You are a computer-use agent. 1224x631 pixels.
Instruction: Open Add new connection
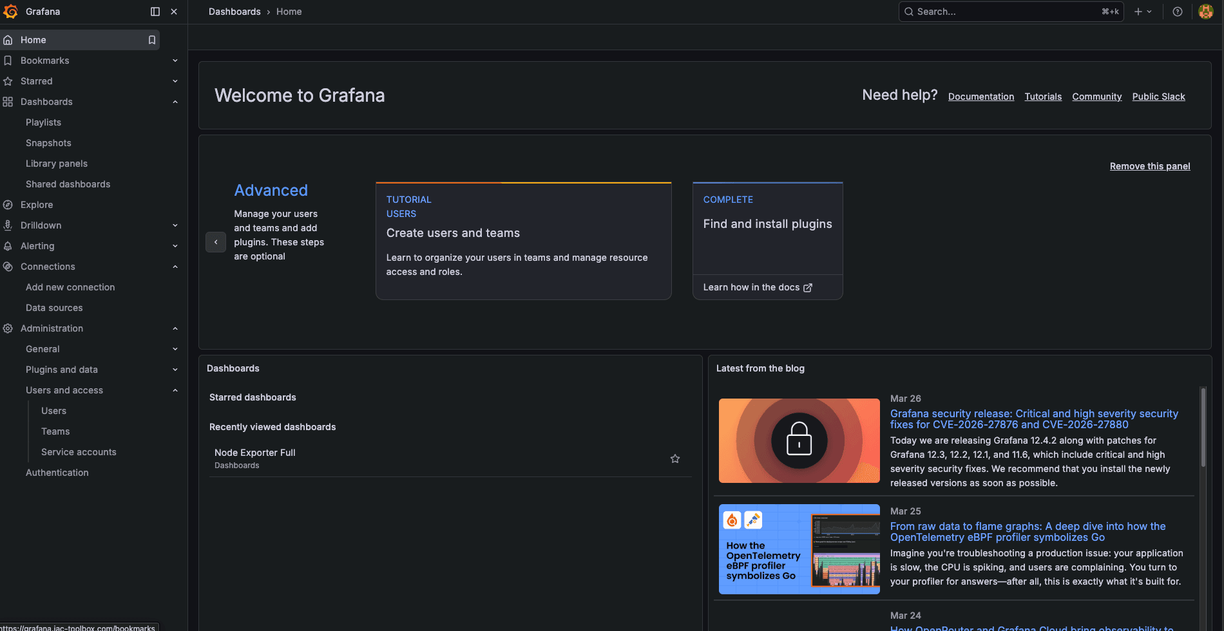click(70, 287)
